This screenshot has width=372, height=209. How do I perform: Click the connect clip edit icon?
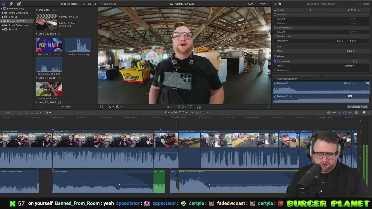[x=21, y=112]
